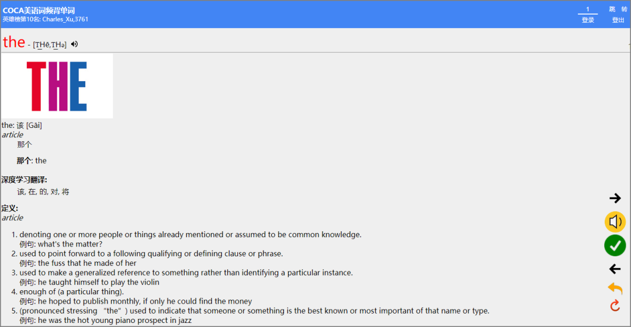Click the page number input field
The image size is (631, 327).
click(588, 9)
